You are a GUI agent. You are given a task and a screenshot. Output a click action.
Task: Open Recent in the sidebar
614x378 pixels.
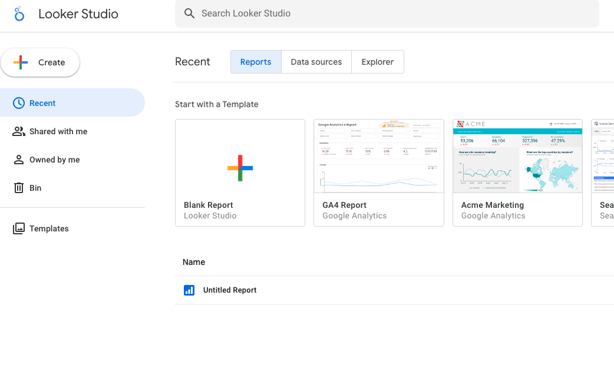coord(72,103)
